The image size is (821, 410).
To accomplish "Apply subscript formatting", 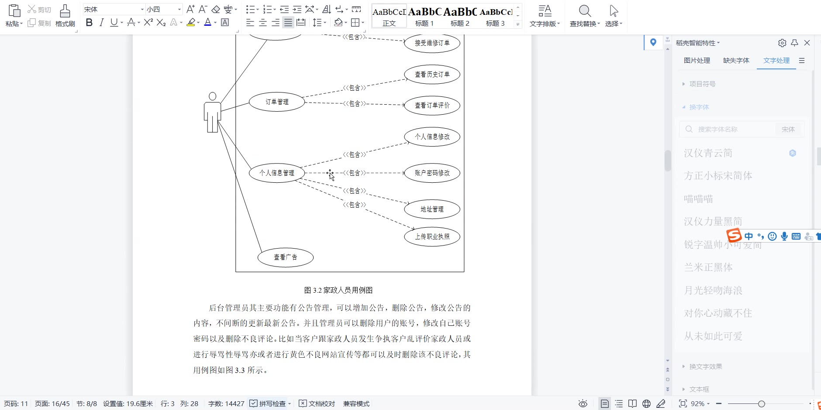I will pyautogui.click(x=161, y=23).
